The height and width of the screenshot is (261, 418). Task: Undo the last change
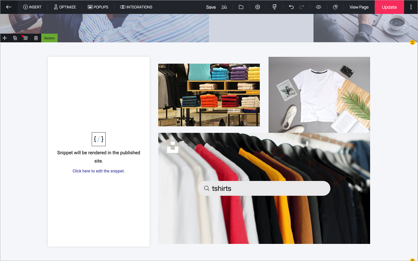coord(291,7)
